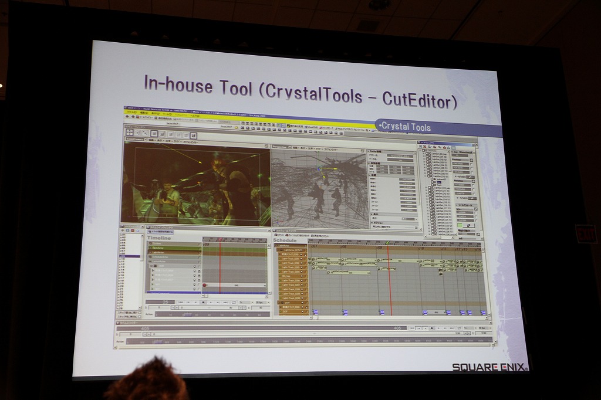Open the camera selector dropdown above left viewport
This screenshot has height=400, width=601.
146,140
